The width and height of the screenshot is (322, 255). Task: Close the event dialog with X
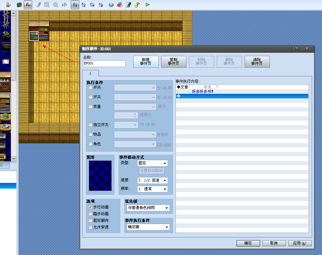pos(307,49)
